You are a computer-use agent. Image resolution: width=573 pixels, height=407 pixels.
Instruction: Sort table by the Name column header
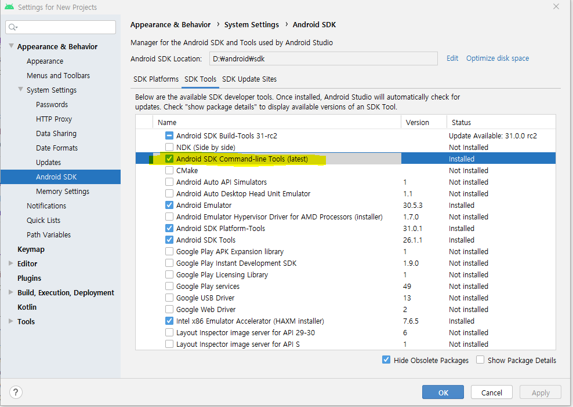coord(277,122)
